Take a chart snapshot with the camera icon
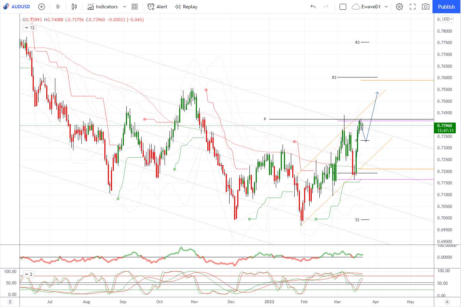Screen dimensions: 461x307 click(x=426, y=7)
